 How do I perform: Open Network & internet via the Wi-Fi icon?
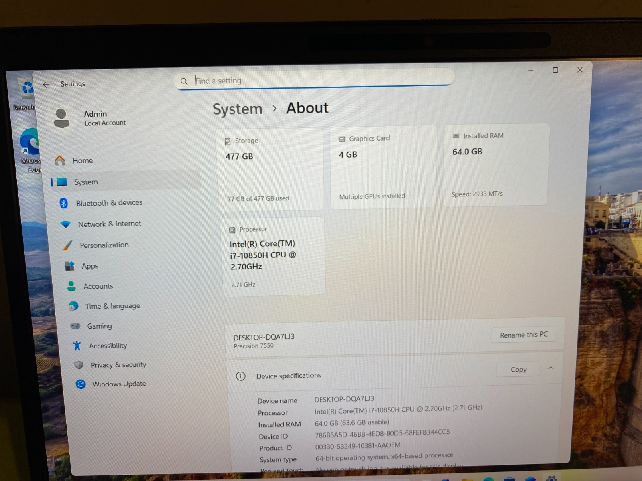click(65, 224)
